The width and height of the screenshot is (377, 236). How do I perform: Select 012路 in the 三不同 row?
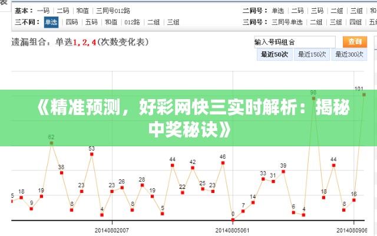pyautogui.click(x=132, y=22)
